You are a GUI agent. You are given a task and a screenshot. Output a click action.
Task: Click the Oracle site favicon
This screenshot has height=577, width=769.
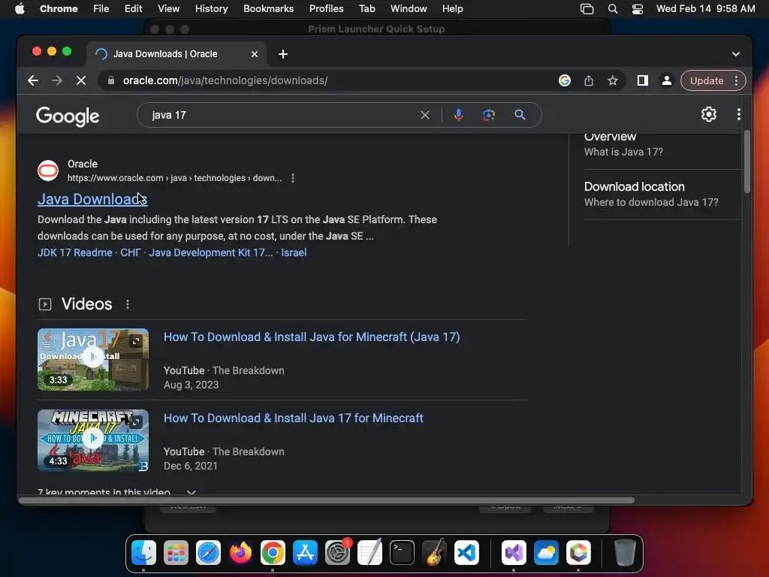tap(48, 171)
